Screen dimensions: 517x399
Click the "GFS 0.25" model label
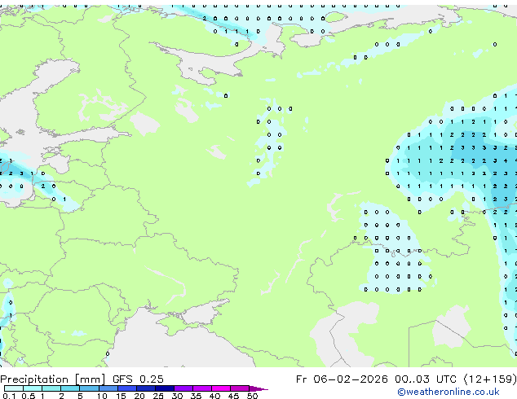pyautogui.click(x=138, y=379)
